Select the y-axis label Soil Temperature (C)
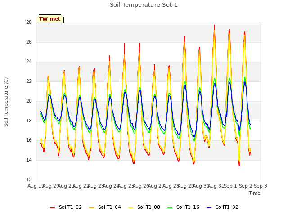The image size is (288, 216). pos(6,102)
